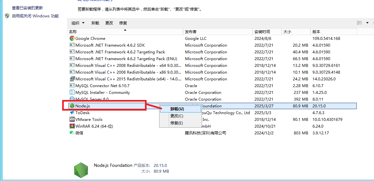Sort by the 名称 column header
The width and height of the screenshot is (374, 181).
coord(125,32)
